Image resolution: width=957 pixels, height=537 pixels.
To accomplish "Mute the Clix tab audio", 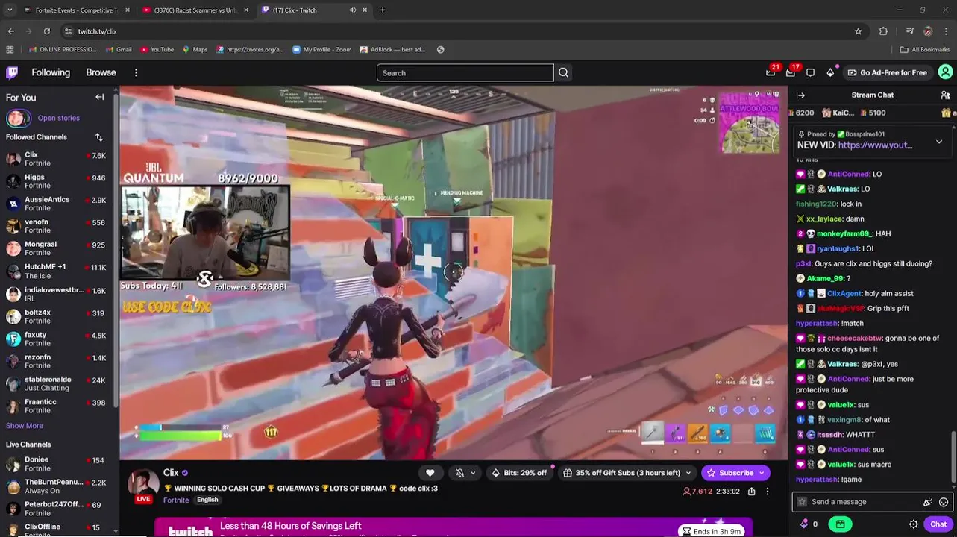I will click(x=352, y=10).
